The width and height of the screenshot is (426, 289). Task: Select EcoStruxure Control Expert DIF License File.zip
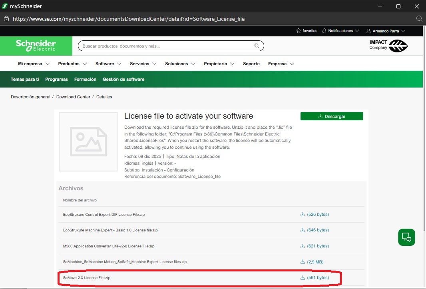pos(104,215)
